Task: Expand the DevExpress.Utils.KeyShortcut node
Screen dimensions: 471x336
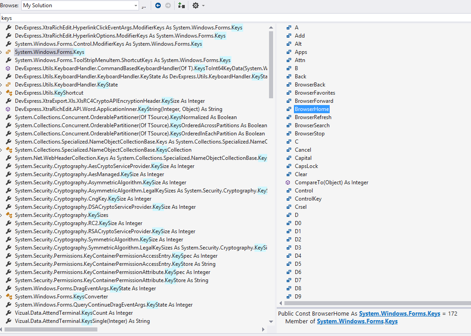Action: coord(1,93)
